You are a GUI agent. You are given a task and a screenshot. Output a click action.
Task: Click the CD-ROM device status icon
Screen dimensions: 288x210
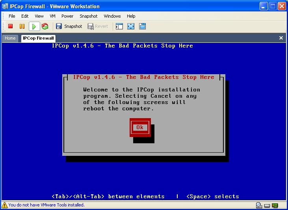click(259, 205)
